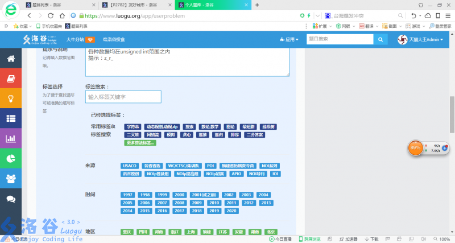Image resolution: width=455 pixels, height=243 pixels.
Task: Click the 标签搜索 keyword input field
Action: pyautogui.click(x=123, y=97)
